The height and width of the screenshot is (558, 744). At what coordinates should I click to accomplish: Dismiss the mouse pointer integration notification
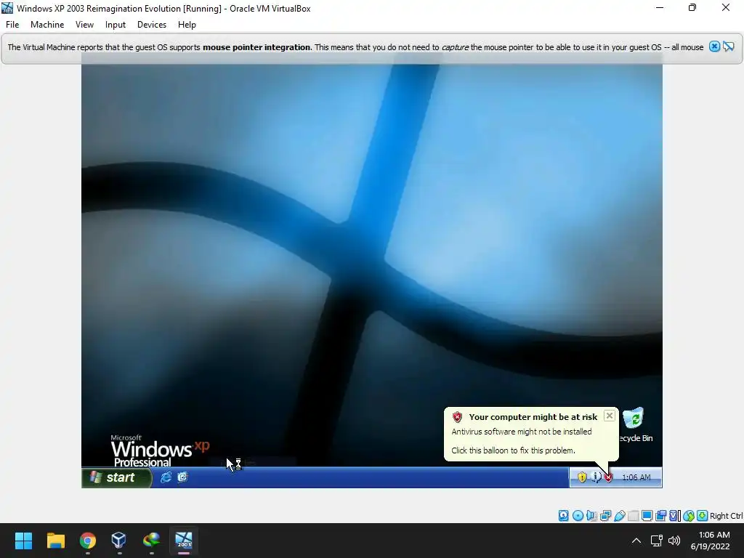tap(715, 46)
